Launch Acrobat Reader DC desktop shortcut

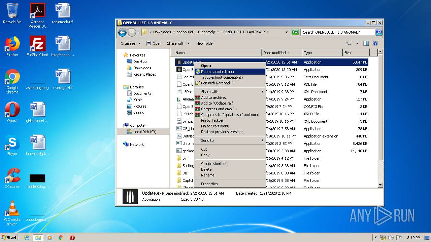(x=37, y=15)
